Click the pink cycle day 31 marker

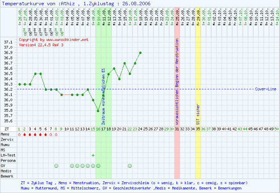click(x=177, y=129)
